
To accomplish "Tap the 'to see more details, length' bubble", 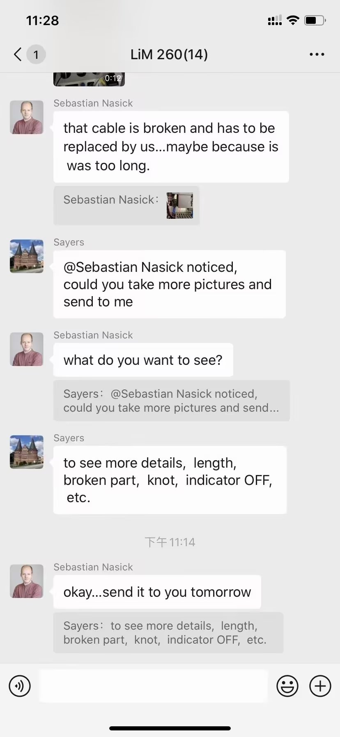I will (x=170, y=480).
